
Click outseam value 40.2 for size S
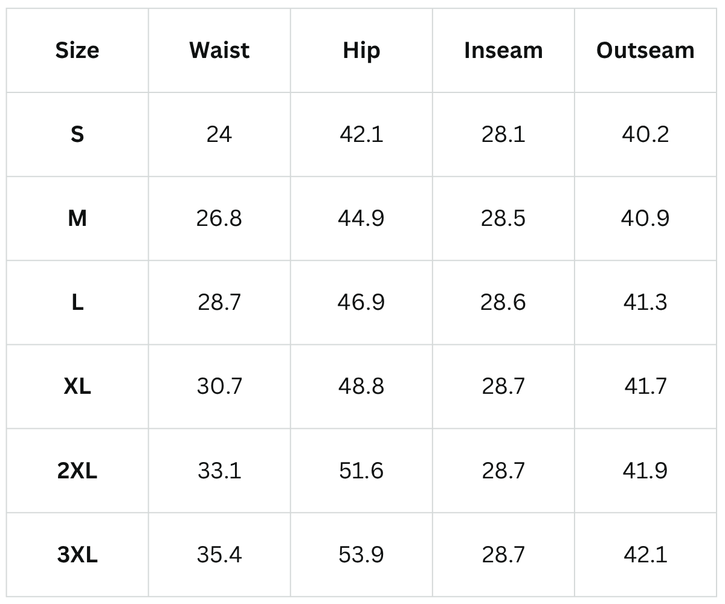tap(645, 134)
